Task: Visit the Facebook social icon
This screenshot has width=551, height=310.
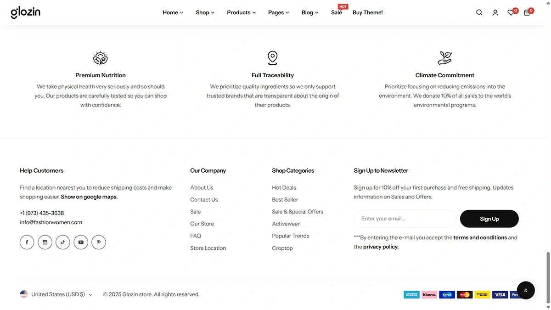Action: (27, 242)
